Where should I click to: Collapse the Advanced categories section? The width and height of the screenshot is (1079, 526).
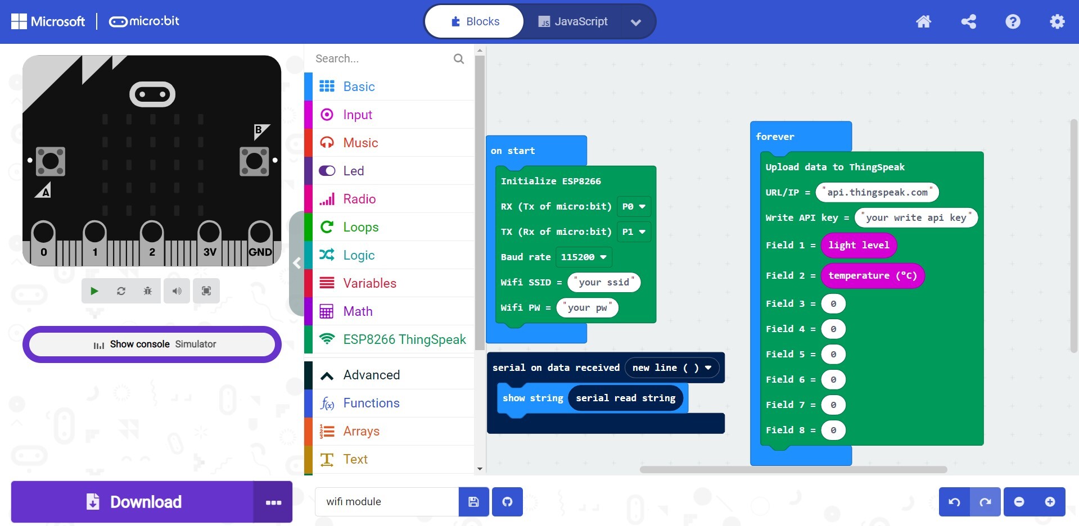pyautogui.click(x=389, y=375)
